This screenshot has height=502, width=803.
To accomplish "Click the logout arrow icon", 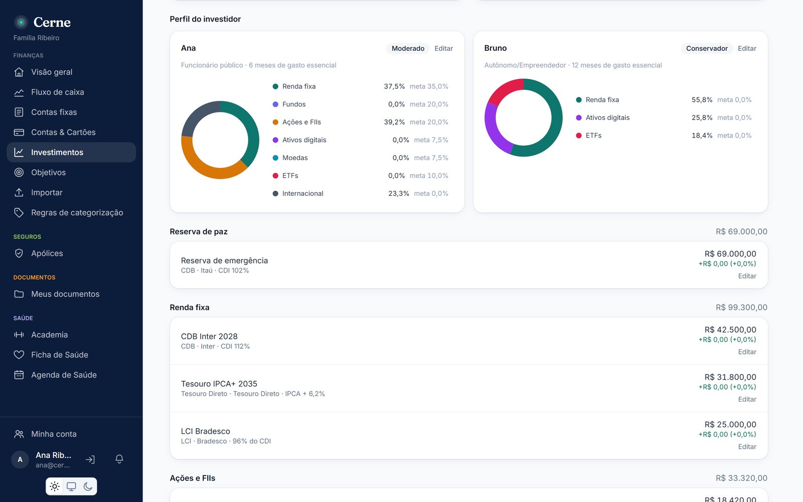I will coord(90,459).
